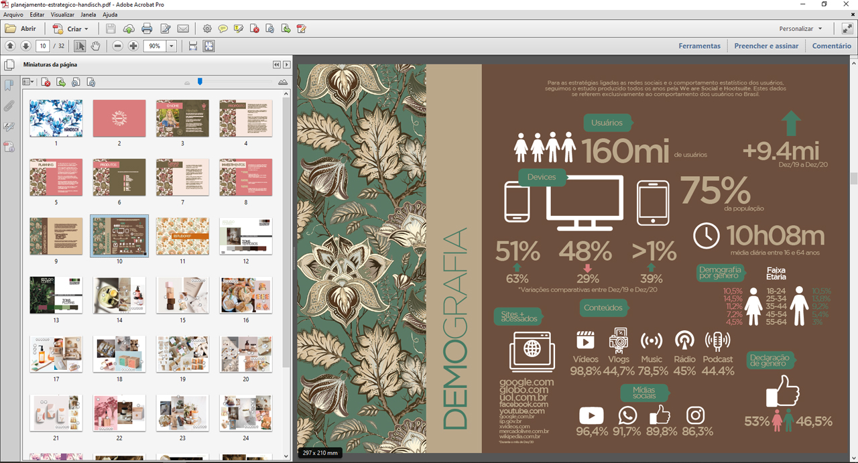
Task: Open the Comentário pane
Action: click(831, 46)
